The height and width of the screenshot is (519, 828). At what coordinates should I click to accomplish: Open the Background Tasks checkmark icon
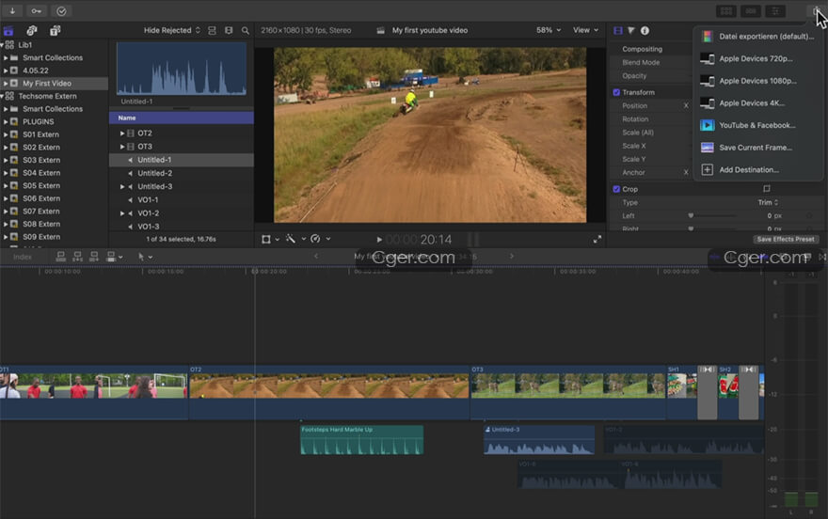[62, 11]
